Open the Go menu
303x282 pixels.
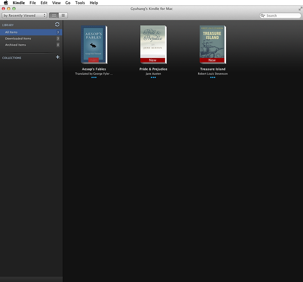click(x=68, y=3)
